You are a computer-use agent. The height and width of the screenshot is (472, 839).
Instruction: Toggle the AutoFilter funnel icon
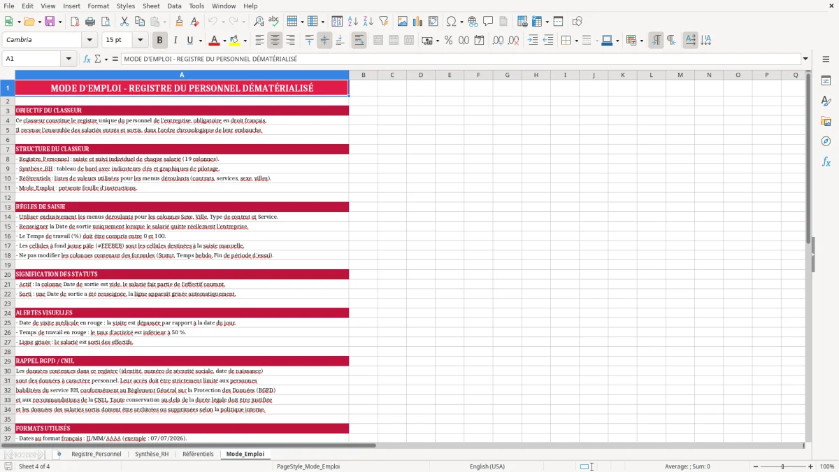383,22
